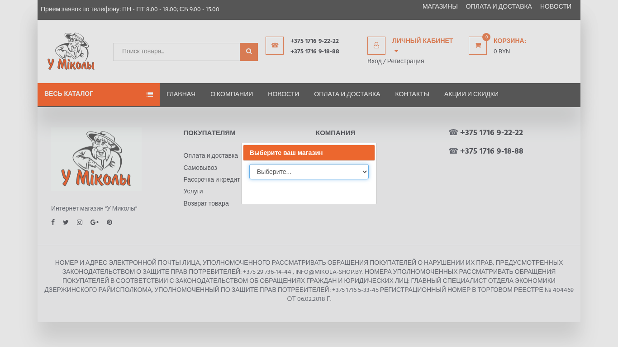The width and height of the screenshot is (618, 347).
Task: Open the О компании menu item
Action: coord(232,94)
